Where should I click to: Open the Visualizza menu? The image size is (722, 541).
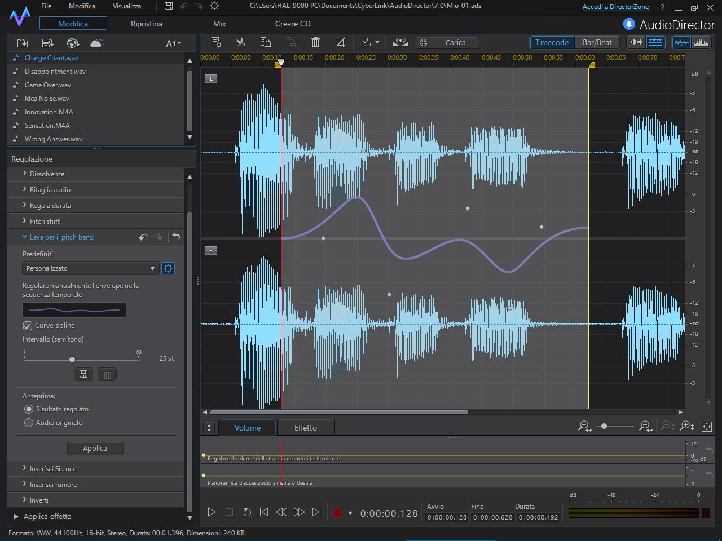coord(127,6)
